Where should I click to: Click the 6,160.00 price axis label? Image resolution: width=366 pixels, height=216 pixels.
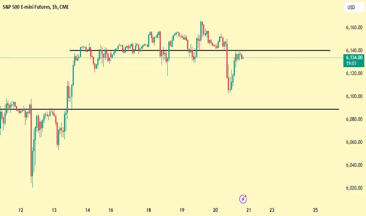(354, 27)
